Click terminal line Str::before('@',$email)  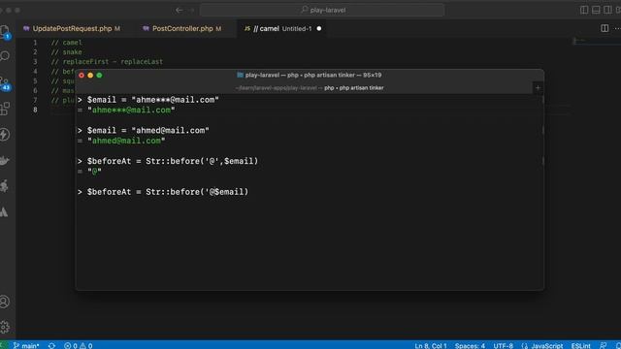tap(202, 161)
